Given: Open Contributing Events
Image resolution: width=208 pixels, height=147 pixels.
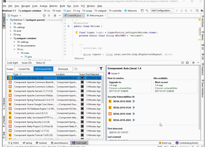Looking at the screenshot, I should click(187, 143).
